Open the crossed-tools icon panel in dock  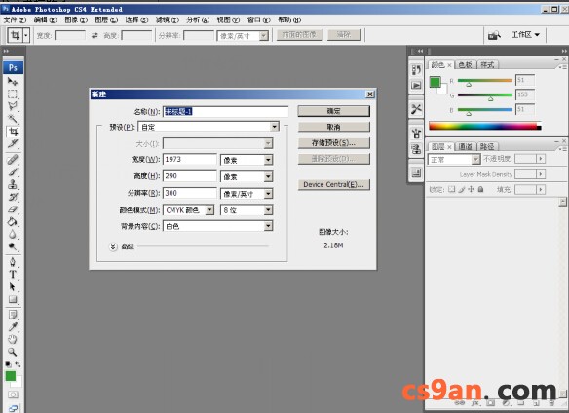pos(416,108)
